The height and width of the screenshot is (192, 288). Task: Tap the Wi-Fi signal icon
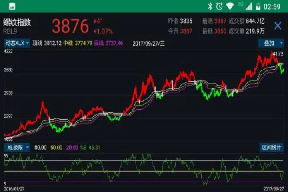pos(230,6)
